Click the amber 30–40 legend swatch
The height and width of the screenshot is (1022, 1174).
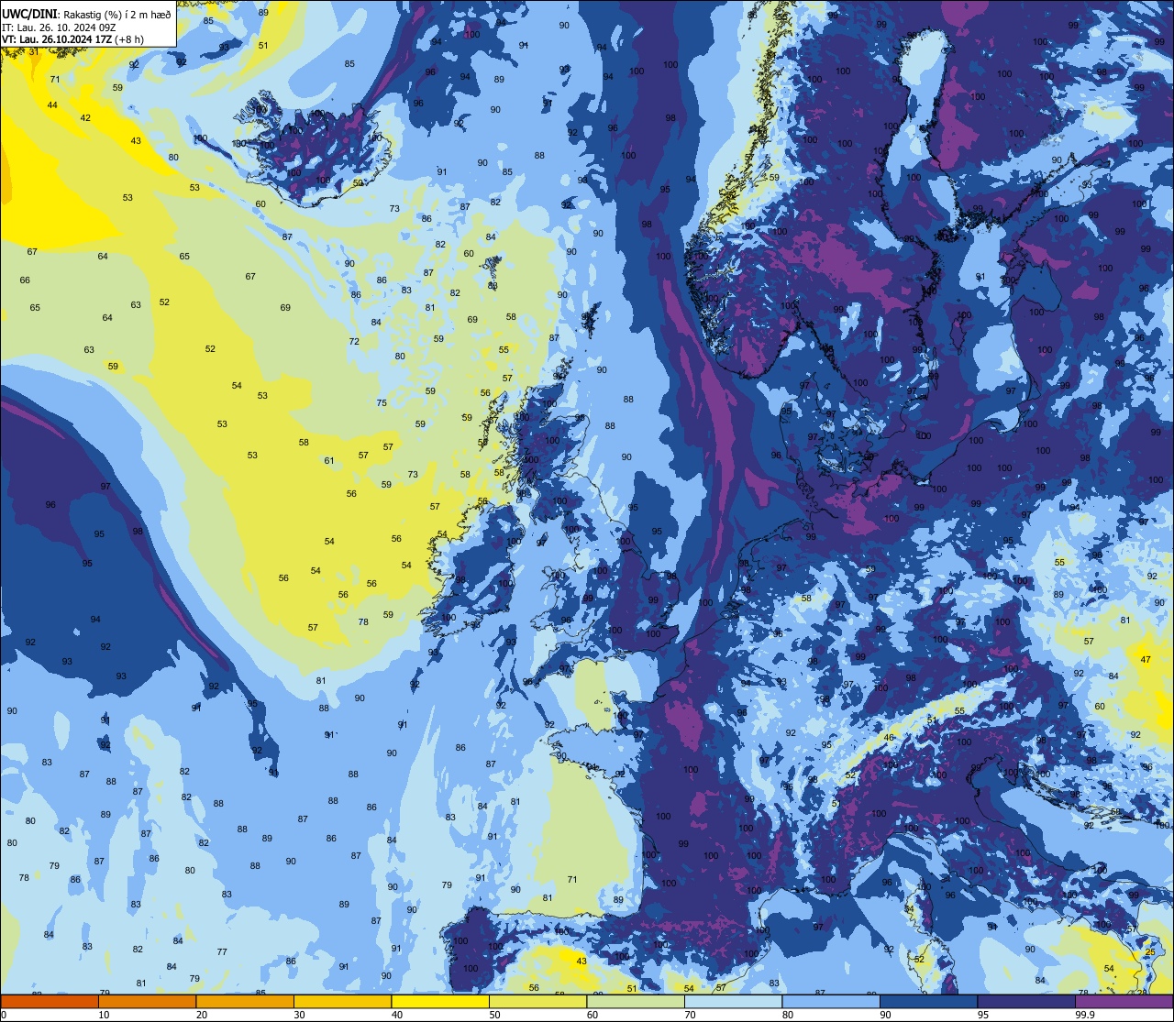(343, 1001)
